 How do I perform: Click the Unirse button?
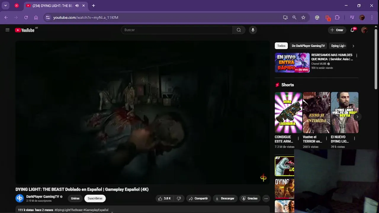click(75, 199)
